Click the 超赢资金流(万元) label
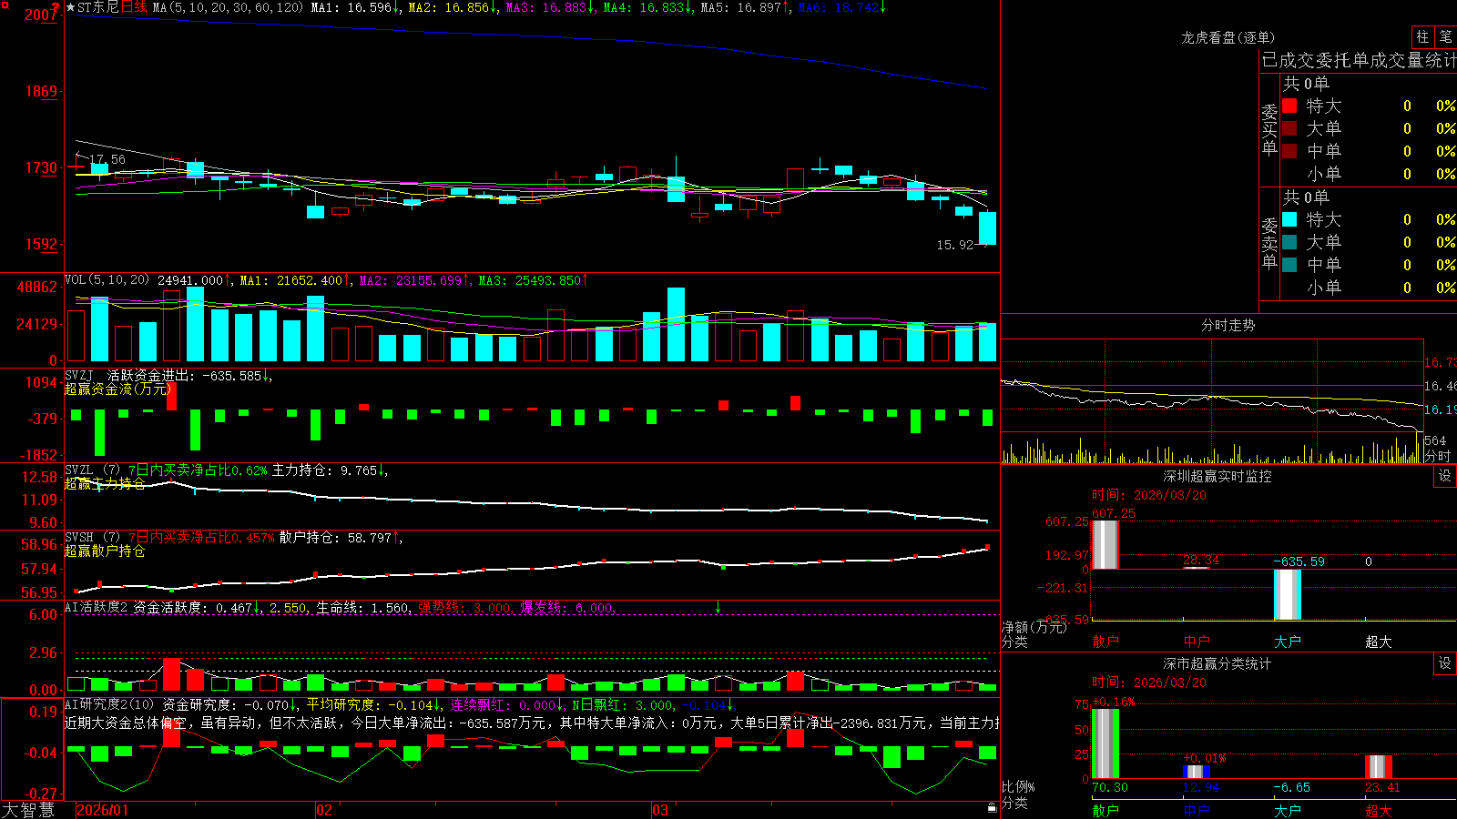The height and width of the screenshot is (819, 1457). click(x=117, y=389)
